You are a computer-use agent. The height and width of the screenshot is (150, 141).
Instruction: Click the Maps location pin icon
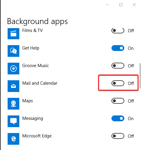(x=13, y=104)
